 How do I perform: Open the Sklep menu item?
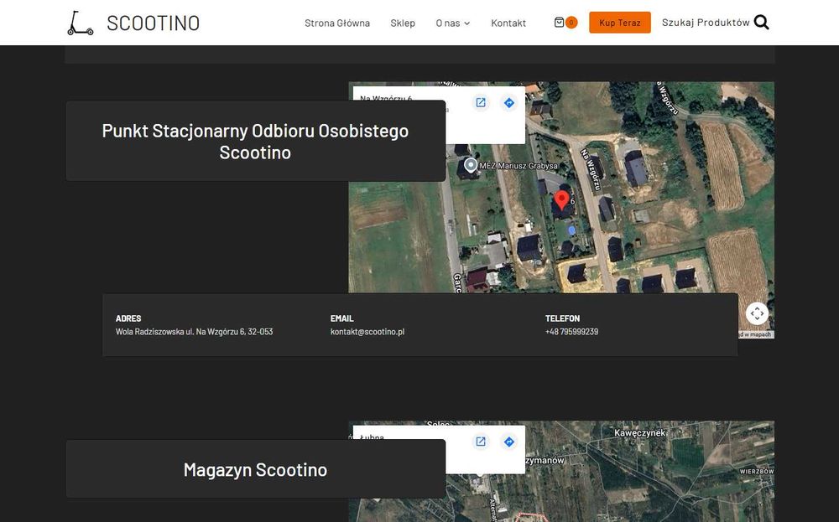click(403, 23)
